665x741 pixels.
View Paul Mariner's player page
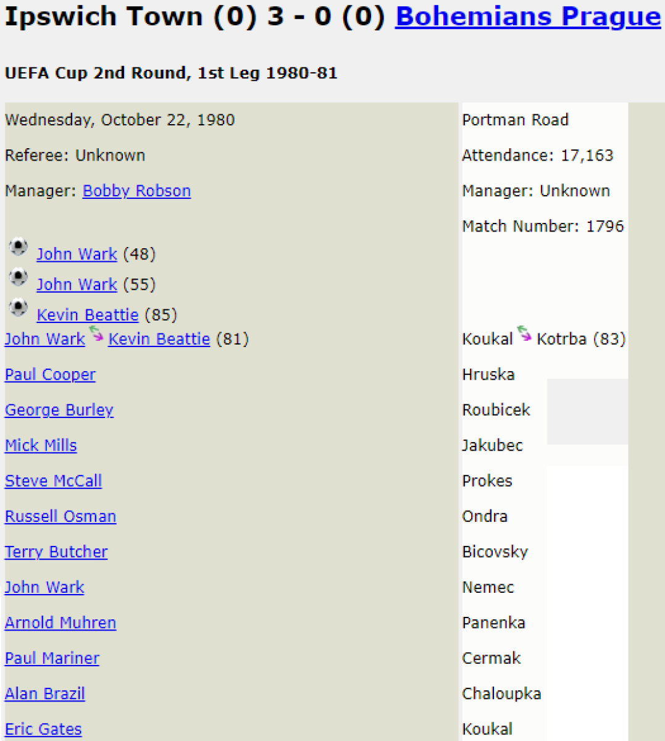tap(52, 658)
